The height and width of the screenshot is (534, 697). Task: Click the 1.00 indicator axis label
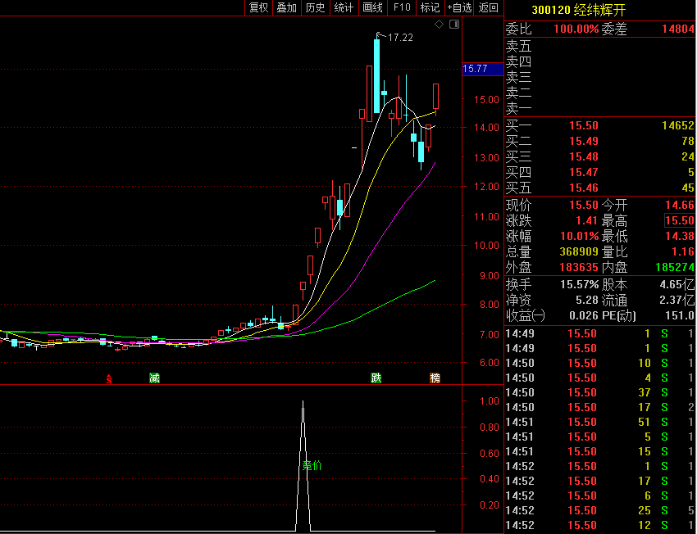coord(490,401)
